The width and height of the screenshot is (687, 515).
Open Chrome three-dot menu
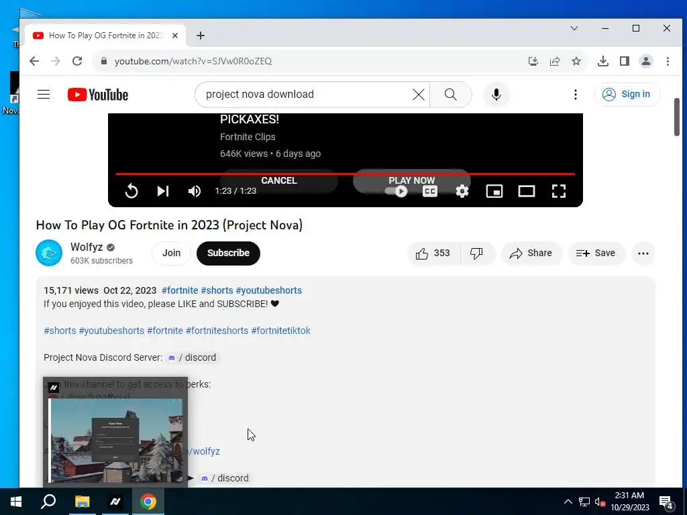tap(668, 61)
